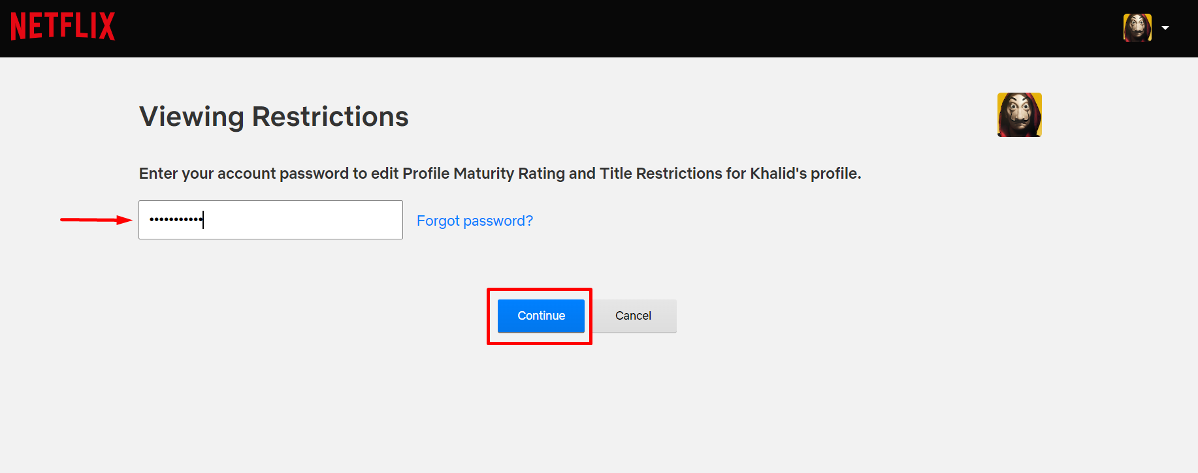1198x473 pixels.
Task: Click inside the masked password box
Action: tap(270, 220)
